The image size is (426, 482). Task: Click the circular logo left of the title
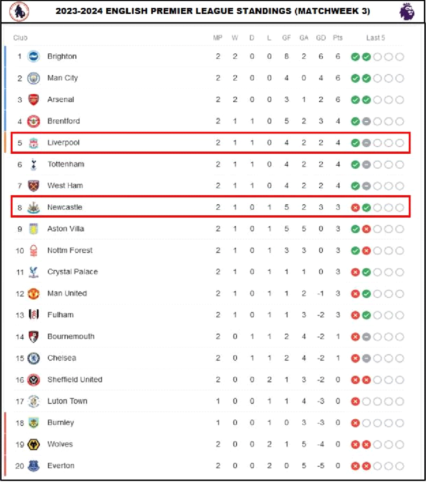[19, 11]
